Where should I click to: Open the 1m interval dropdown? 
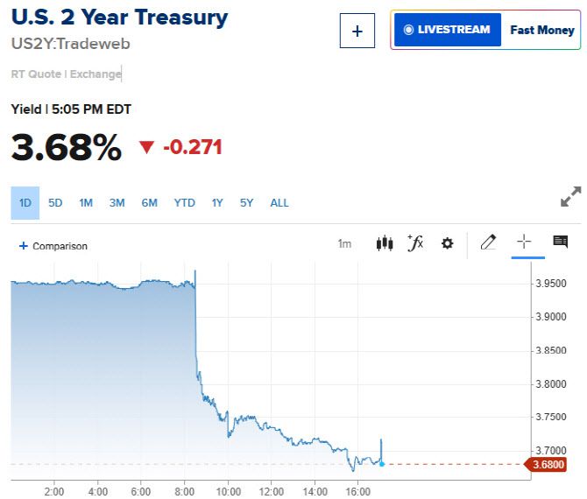(x=344, y=244)
